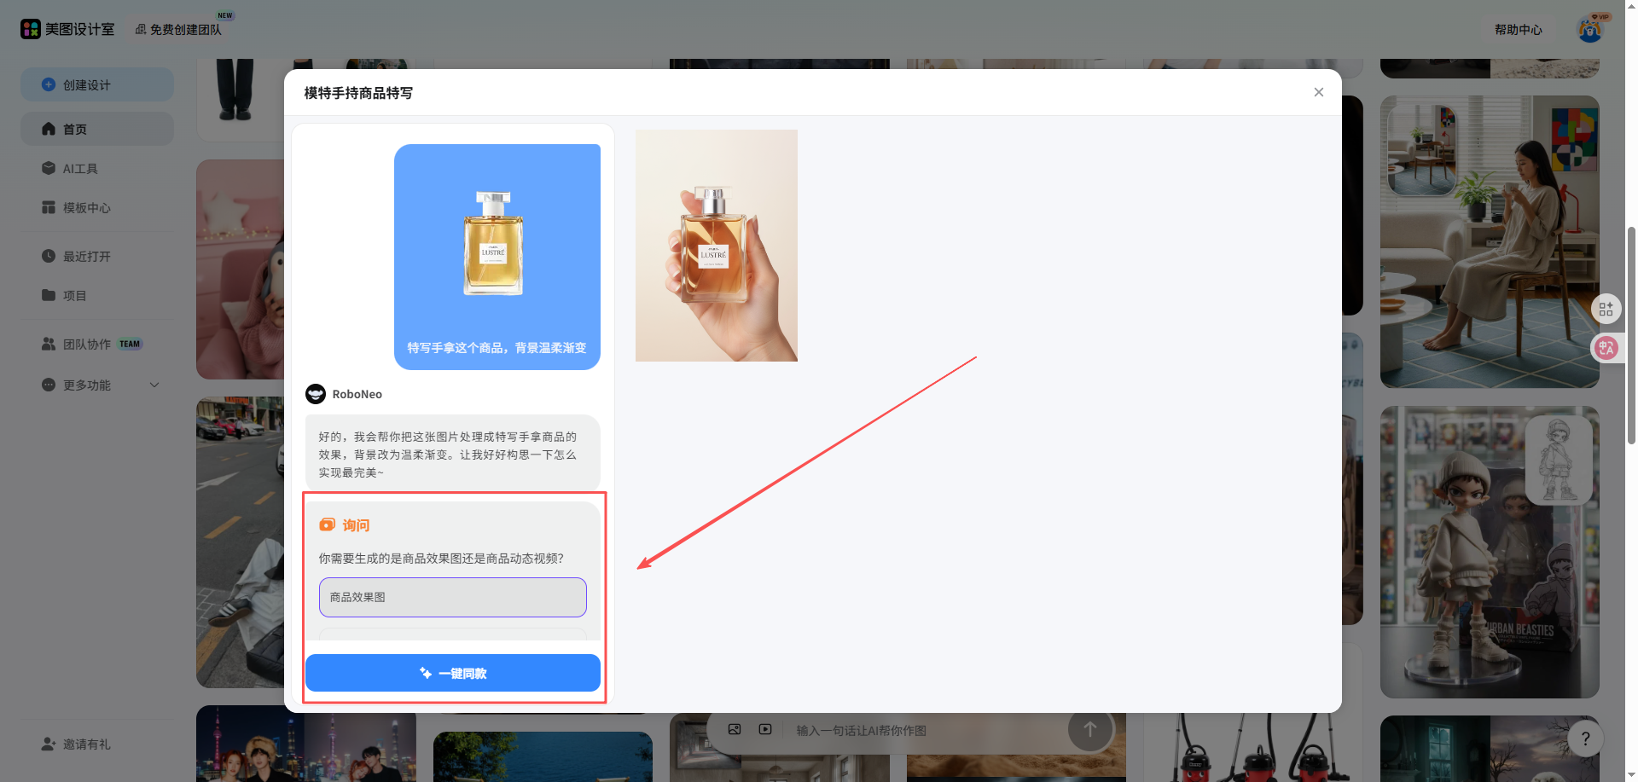Image resolution: width=1638 pixels, height=782 pixels.
Task: Open 最近打开 in sidebar
Action: click(x=97, y=257)
